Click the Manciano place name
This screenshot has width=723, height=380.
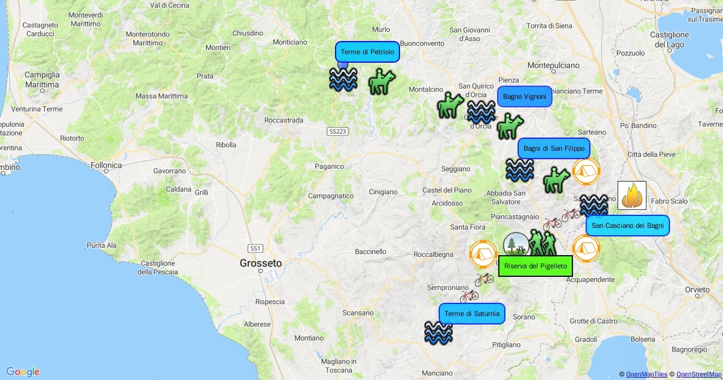pos(437,373)
